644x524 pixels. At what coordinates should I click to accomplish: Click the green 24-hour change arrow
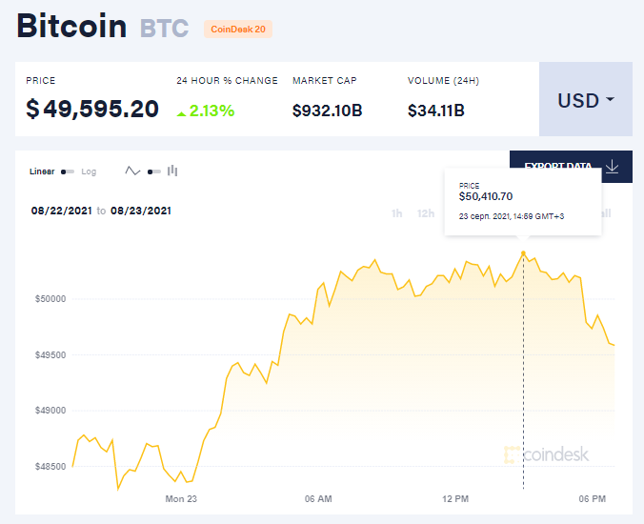(182, 112)
